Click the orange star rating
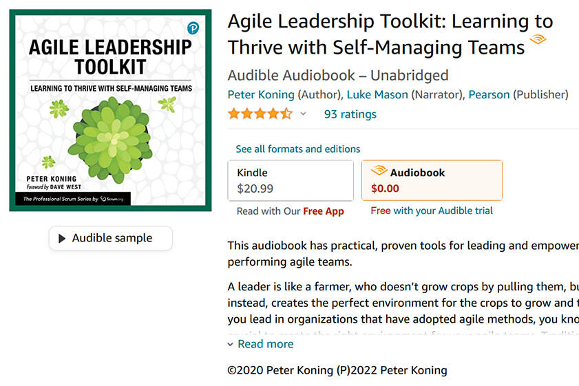This screenshot has width=579, height=386. point(260,114)
